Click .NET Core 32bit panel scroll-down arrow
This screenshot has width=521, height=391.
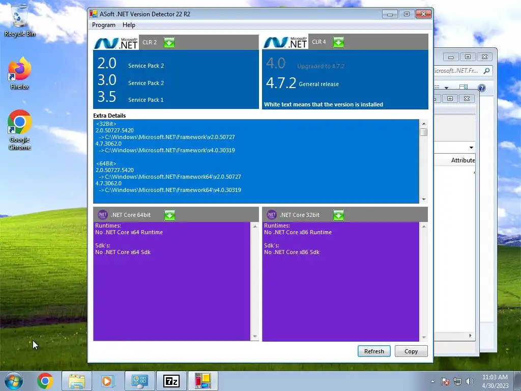point(424,337)
